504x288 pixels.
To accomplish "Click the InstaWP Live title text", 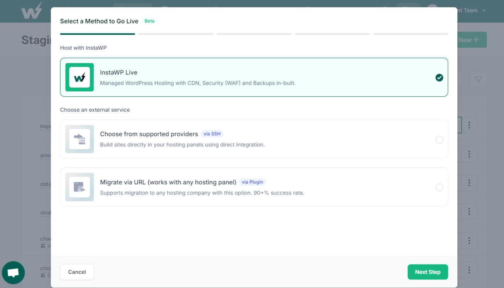I will pyautogui.click(x=119, y=72).
